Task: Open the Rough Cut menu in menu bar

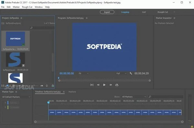Action: coord(27,7)
